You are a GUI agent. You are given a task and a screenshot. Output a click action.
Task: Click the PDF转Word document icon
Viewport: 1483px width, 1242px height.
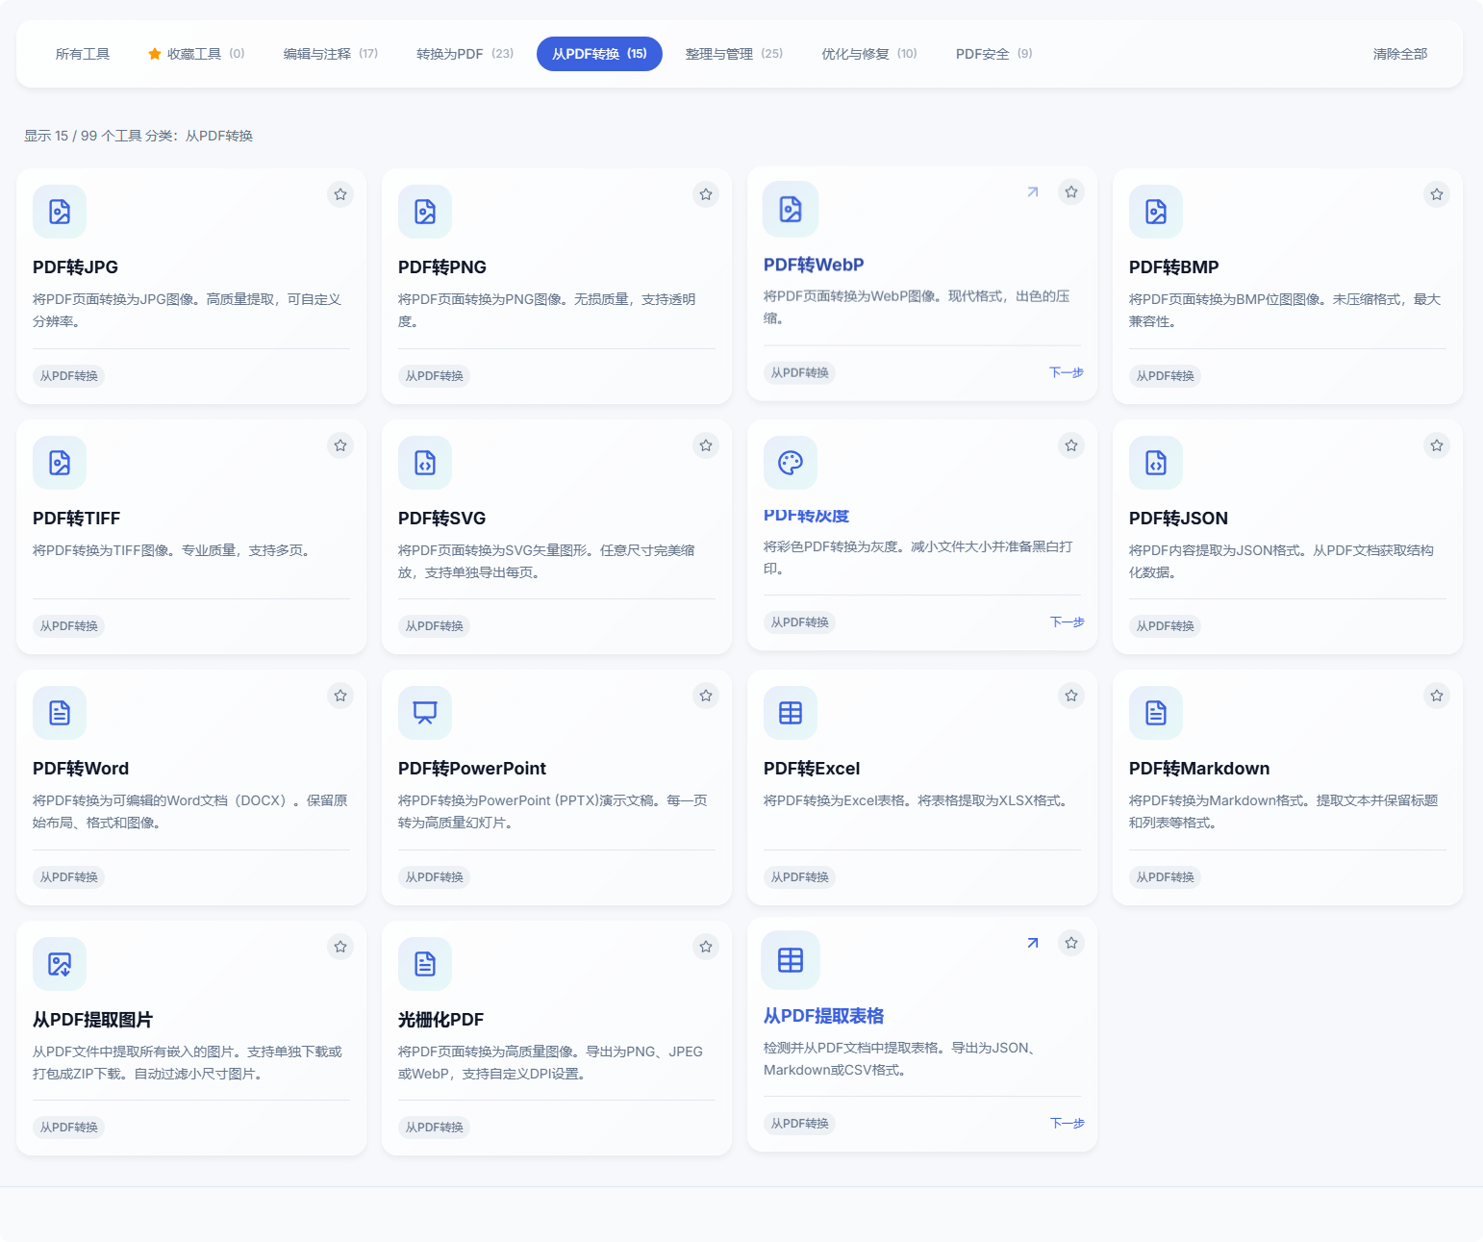(x=60, y=713)
